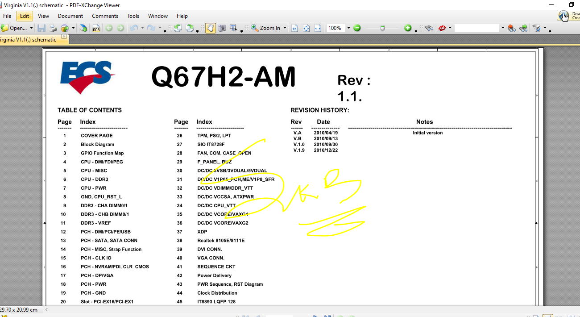Click the Zoom In magnifier tool

coord(265,28)
